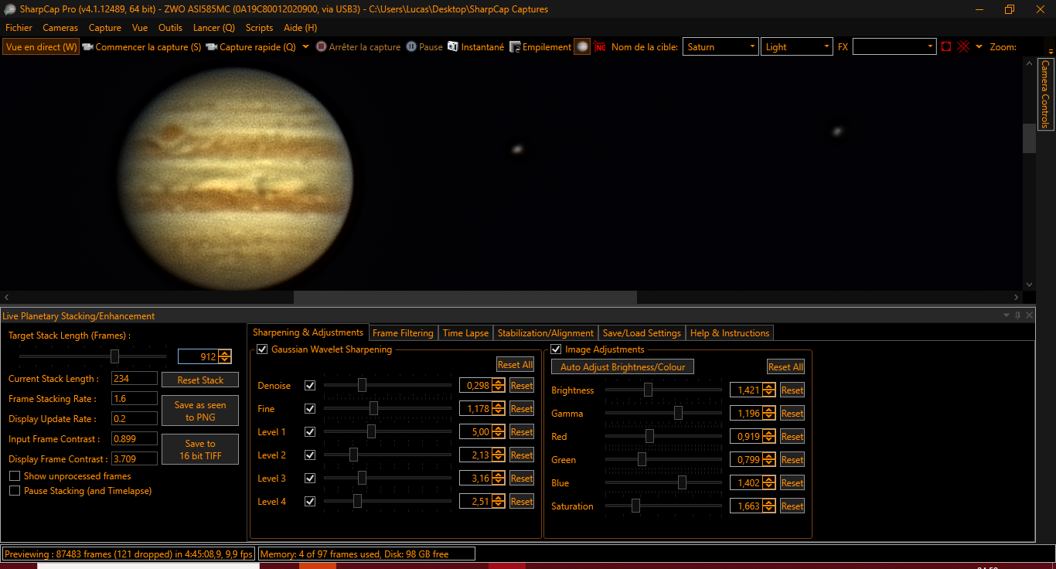This screenshot has width=1056, height=569.
Task: Open the Capture menu
Action: coord(105,28)
